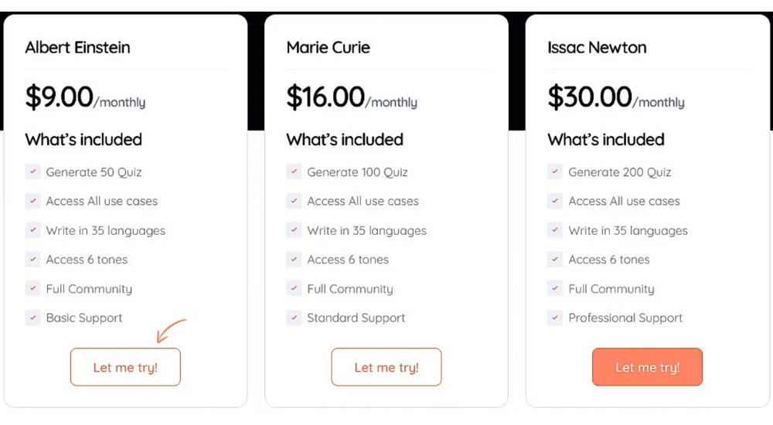Image resolution: width=773 pixels, height=425 pixels.
Task: Choose the Issac Newton plan's orange Let me try! button
Action: [x=647, y=367]
